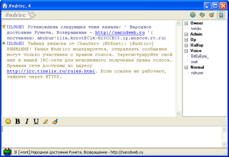Screen dimensions: 229x157
Task: Toggle bold text formatting
Action: tap(18, 121)
